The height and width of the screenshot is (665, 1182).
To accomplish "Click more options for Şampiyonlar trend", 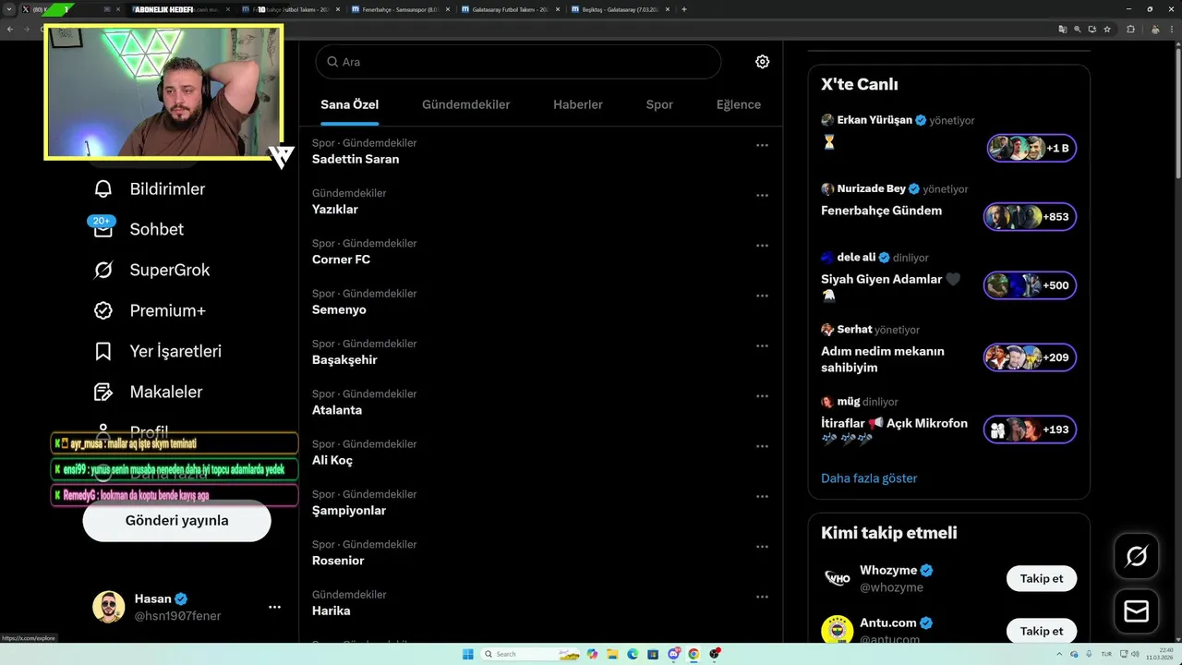I will tap(762, 497).
